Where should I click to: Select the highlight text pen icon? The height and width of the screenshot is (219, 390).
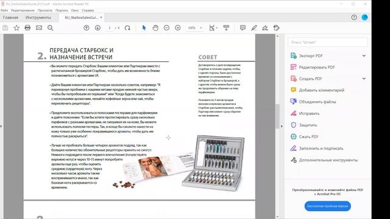(254, 28)
